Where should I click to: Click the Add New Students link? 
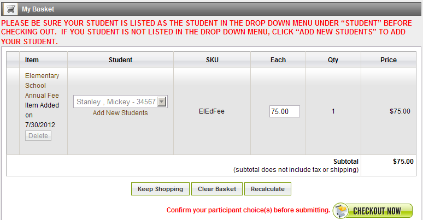[x=120, y=112]
